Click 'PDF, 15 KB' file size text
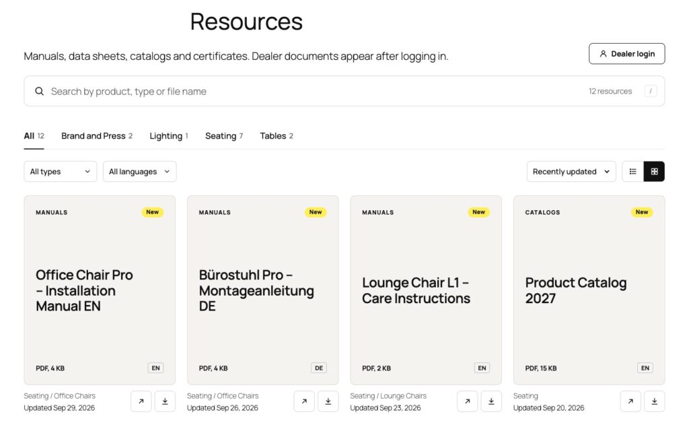The width and height of the screenshot is (689, 431). (x=541, y=368)
